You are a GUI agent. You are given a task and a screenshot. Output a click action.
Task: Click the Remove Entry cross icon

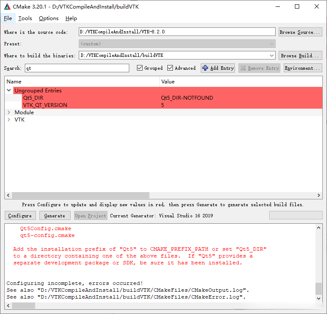pyautogui.click(x=243, y=68)
